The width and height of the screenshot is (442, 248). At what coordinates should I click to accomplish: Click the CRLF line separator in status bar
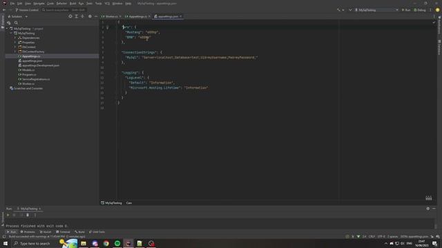click(x=372, y=236)
